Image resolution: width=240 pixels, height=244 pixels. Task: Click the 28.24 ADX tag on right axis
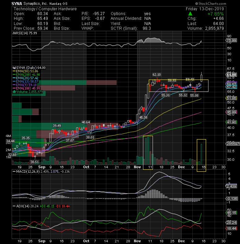tap(231, 223)
